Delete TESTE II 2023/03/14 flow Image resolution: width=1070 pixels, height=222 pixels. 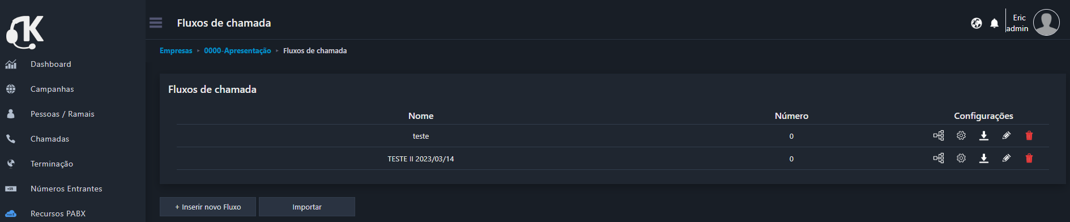[x=1029, y=158]
